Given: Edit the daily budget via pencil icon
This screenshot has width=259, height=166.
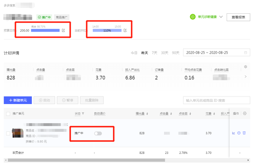Looking at the screenshot, I should pyautogui.click(x=63, y=31).
